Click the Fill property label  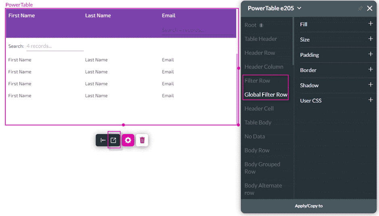(x=304, y=24)
